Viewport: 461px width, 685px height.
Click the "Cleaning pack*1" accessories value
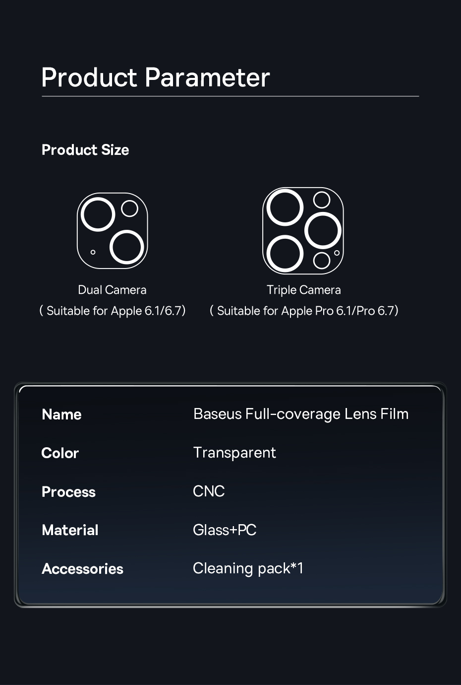tap(248, 568)
